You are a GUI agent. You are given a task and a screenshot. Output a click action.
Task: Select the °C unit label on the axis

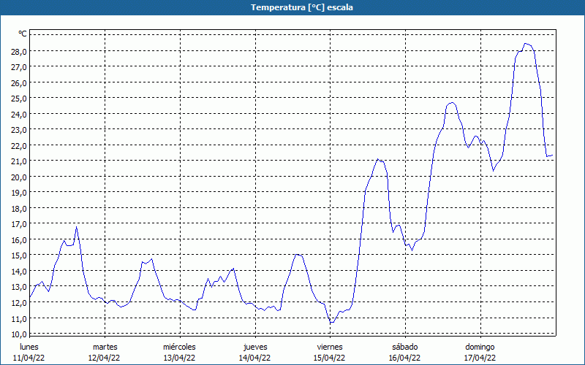coord(23,34)
